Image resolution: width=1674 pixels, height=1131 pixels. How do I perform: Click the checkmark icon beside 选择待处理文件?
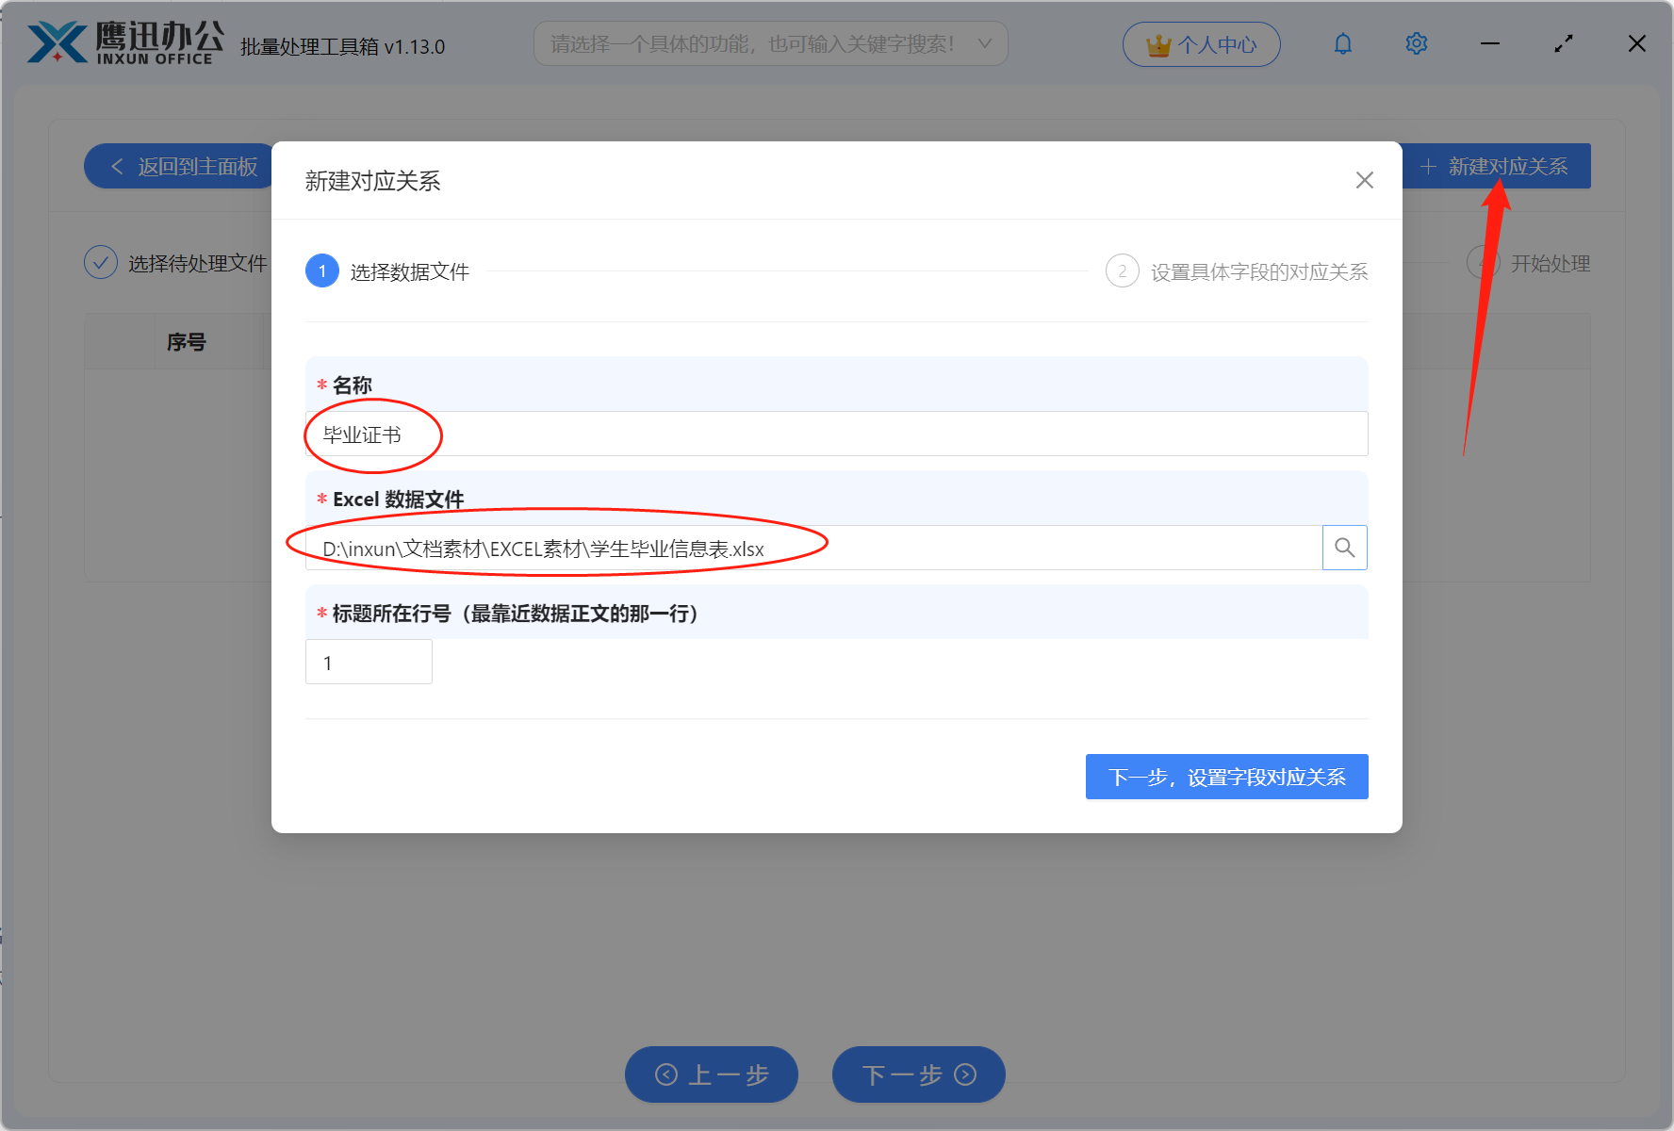point(101,262)
